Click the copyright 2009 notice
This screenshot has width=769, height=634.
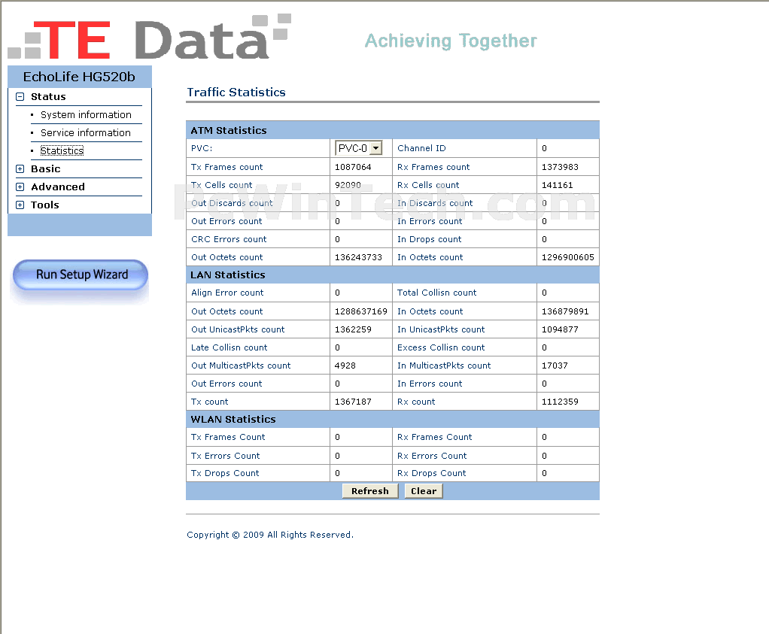(270, 535)
